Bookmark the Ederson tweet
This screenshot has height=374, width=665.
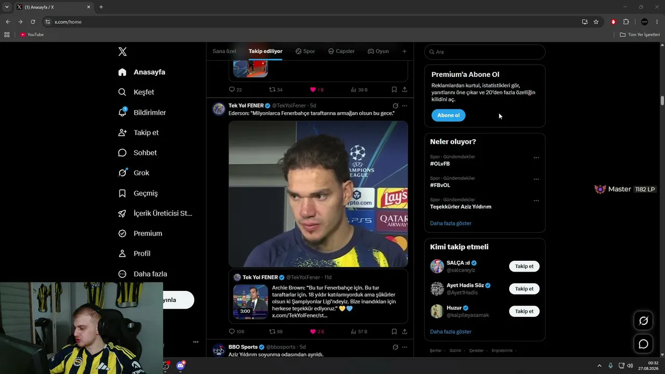394,331
